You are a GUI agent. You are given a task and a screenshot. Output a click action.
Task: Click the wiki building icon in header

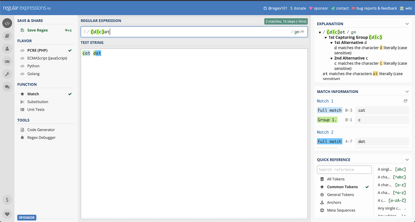pyautogui.click(x=402, y=8)
